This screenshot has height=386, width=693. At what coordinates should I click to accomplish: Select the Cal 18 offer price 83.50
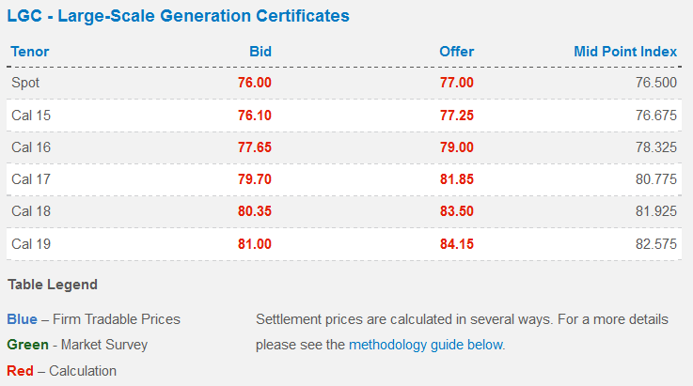click(456, 211)
